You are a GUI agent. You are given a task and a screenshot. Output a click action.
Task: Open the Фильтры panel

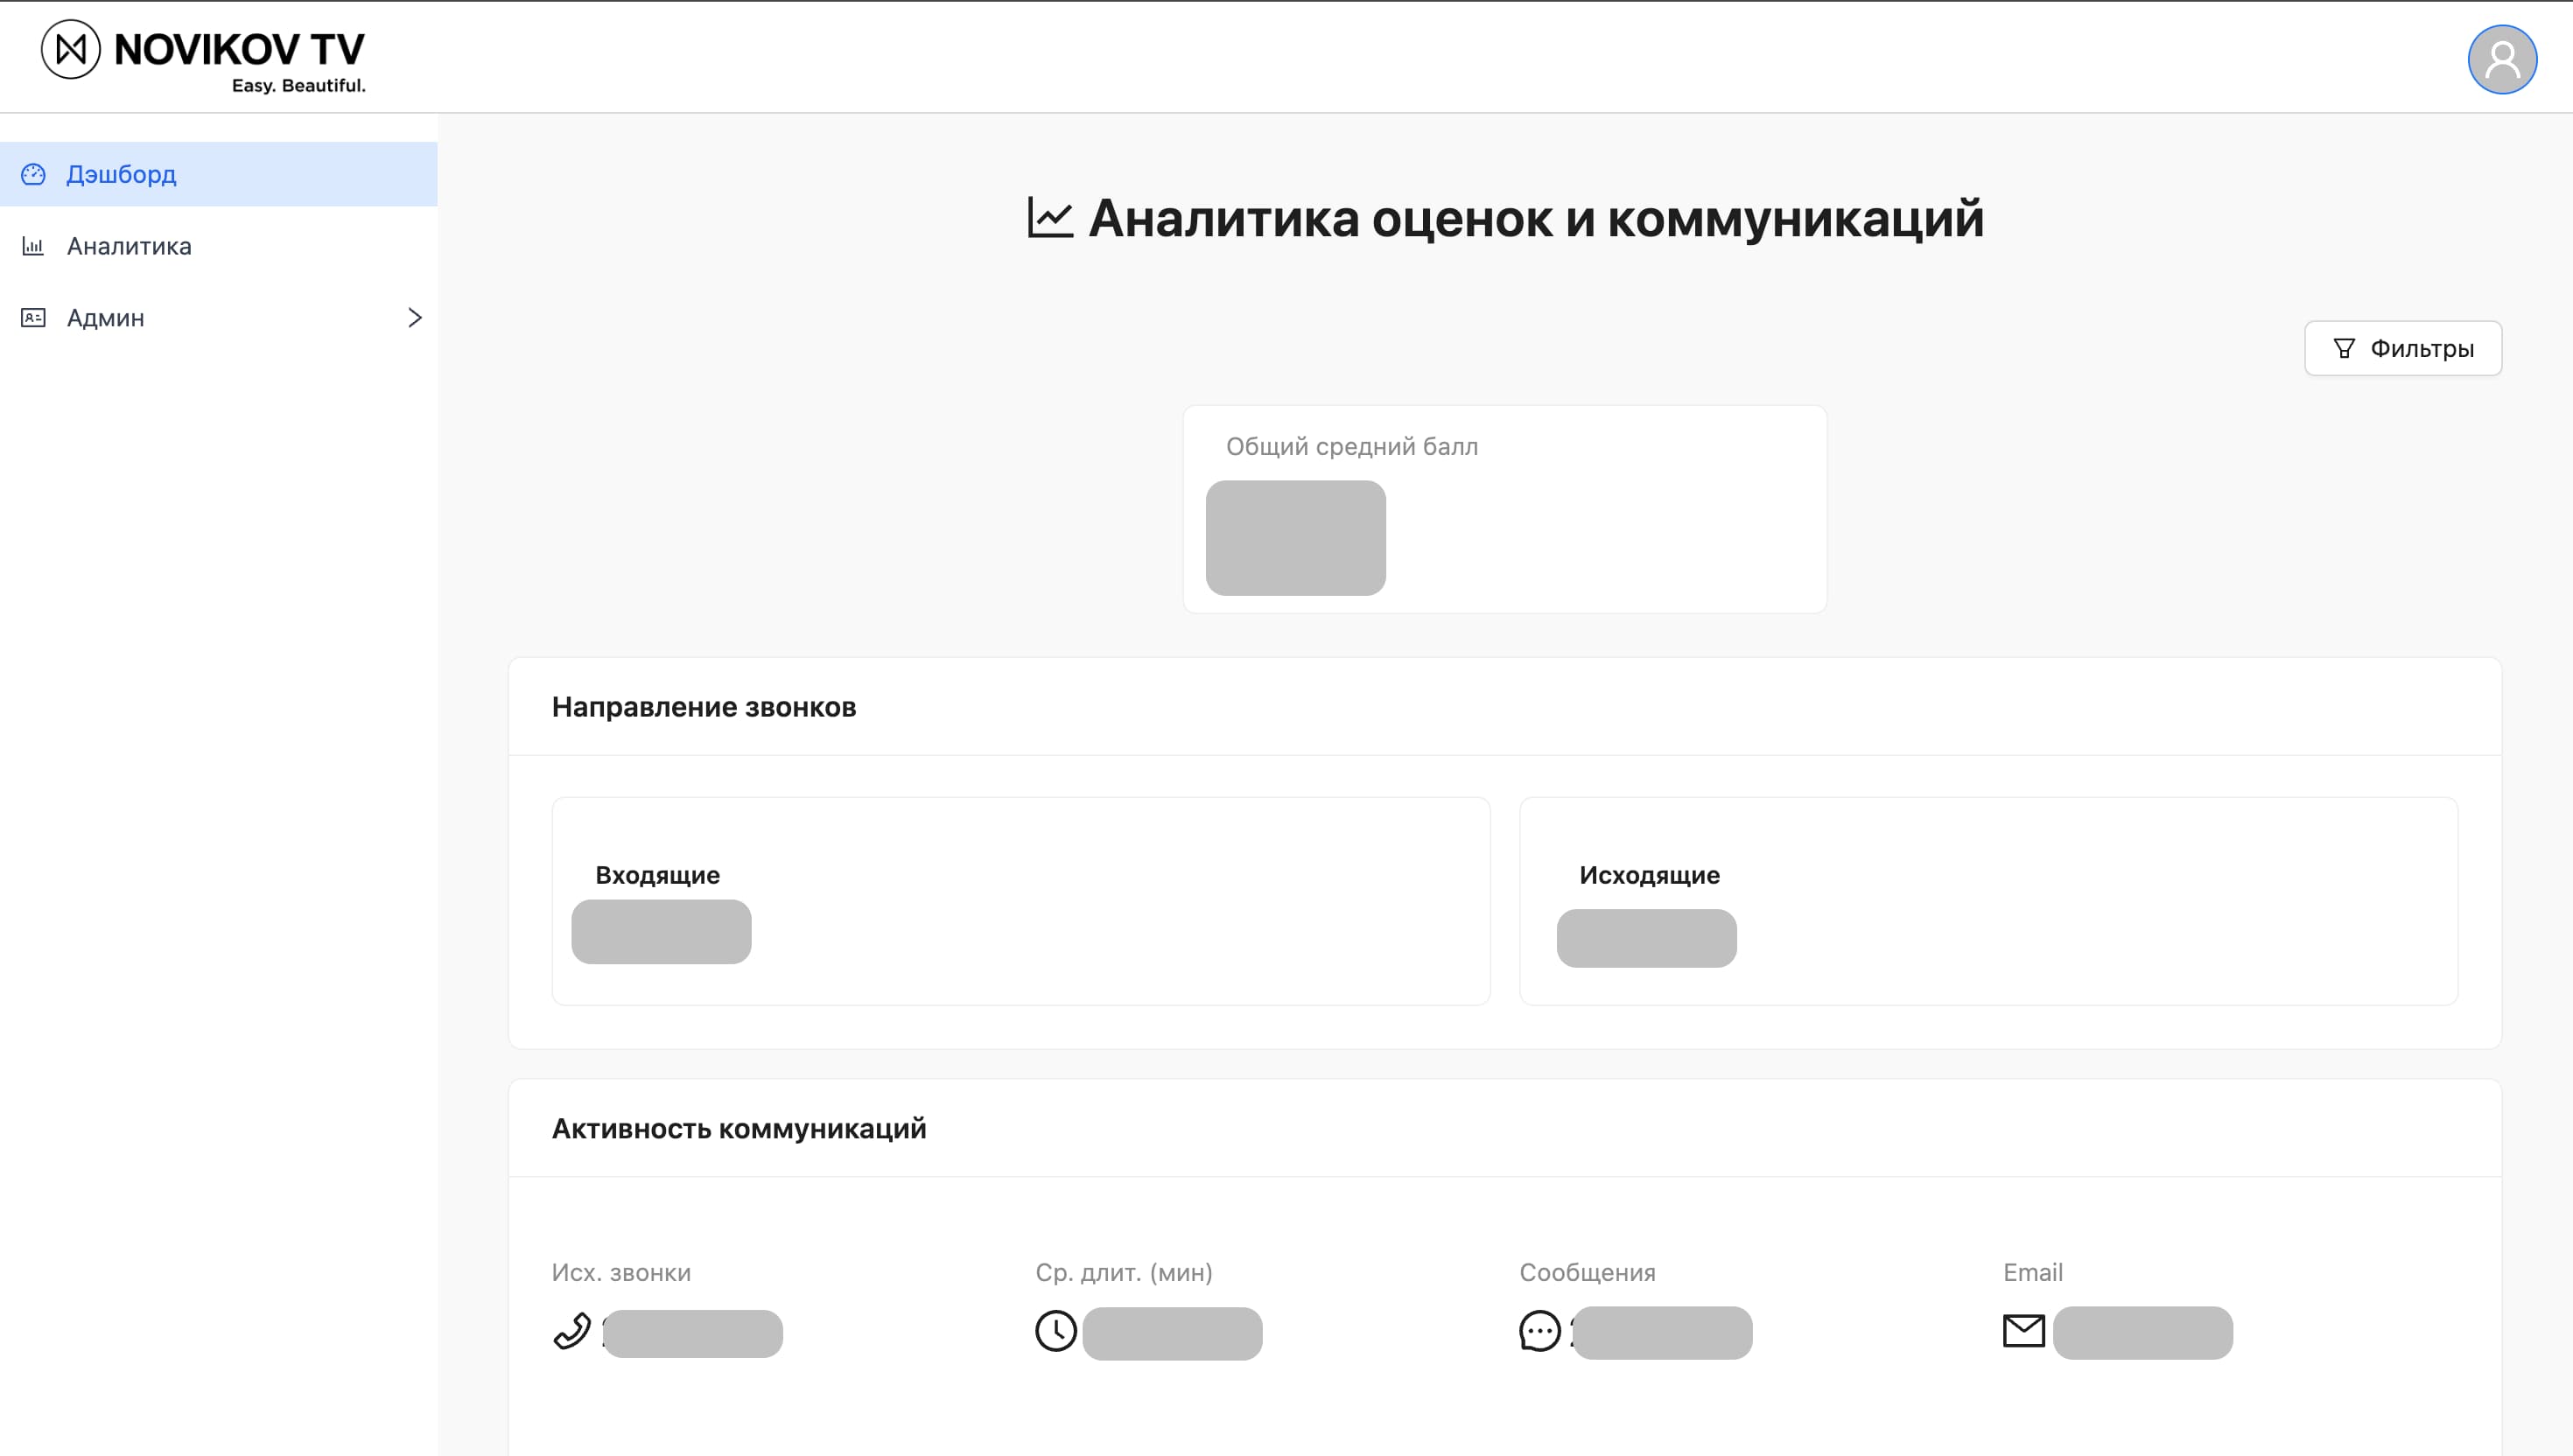2402,347
